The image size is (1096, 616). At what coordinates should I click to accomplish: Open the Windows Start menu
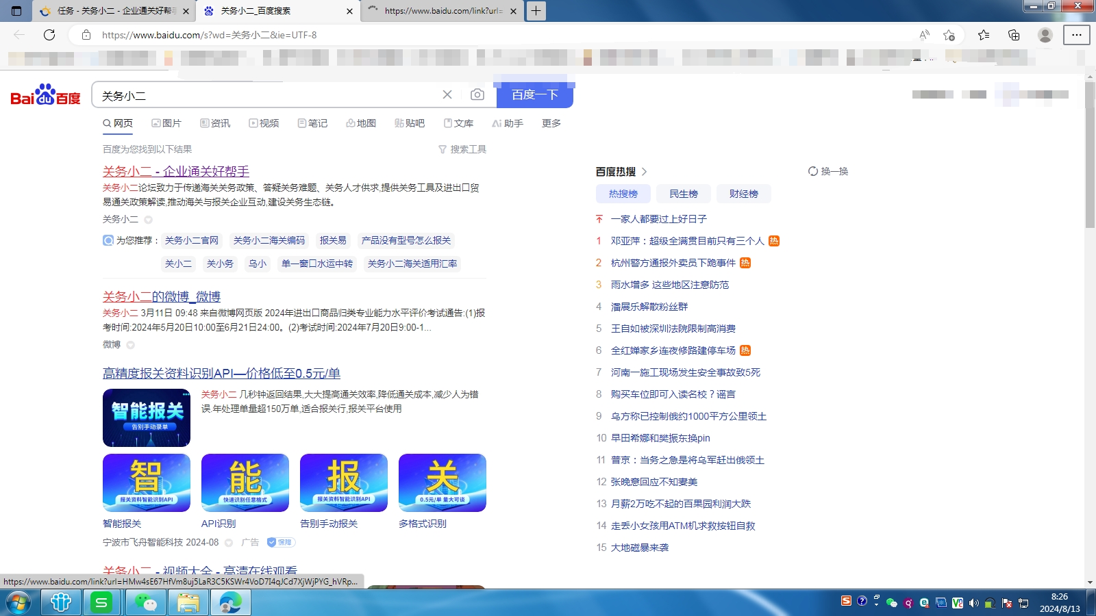pyautogui.click(x=19, y=603)
